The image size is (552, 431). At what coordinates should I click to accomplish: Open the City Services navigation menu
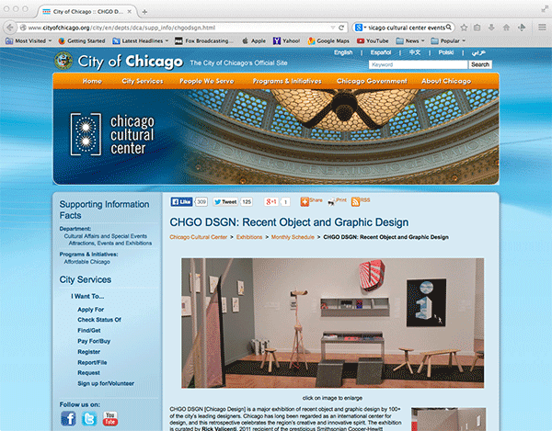pyautogui.click(x=143, y=81)
